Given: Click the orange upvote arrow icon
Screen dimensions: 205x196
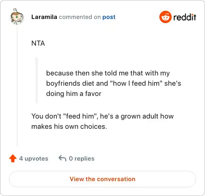Looking at the screenshot, I should [x=13, y=159].
